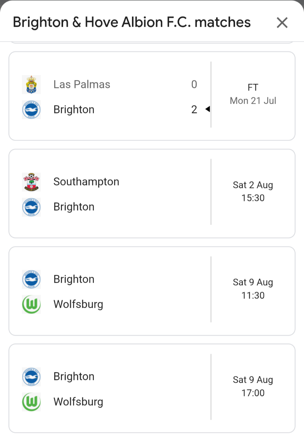Tap Wolfsburg crest in 11:30 fixture
This screenshot has width=304, height=438.
pos(31,304)
